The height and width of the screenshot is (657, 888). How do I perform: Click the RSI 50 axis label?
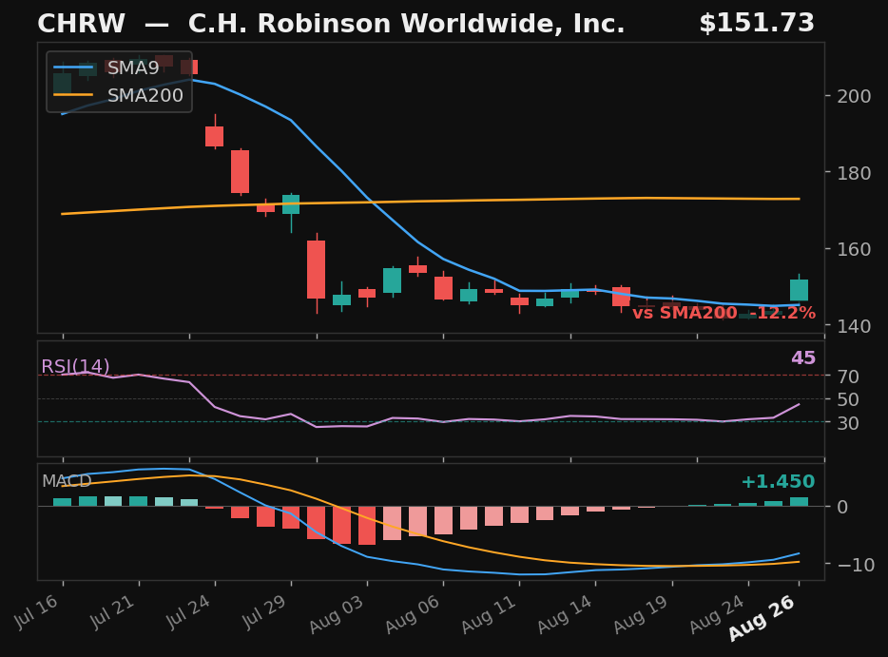click(x=848, y=399)
